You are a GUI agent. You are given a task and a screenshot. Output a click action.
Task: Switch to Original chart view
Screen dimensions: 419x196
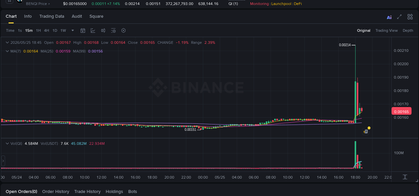point(364,30)
